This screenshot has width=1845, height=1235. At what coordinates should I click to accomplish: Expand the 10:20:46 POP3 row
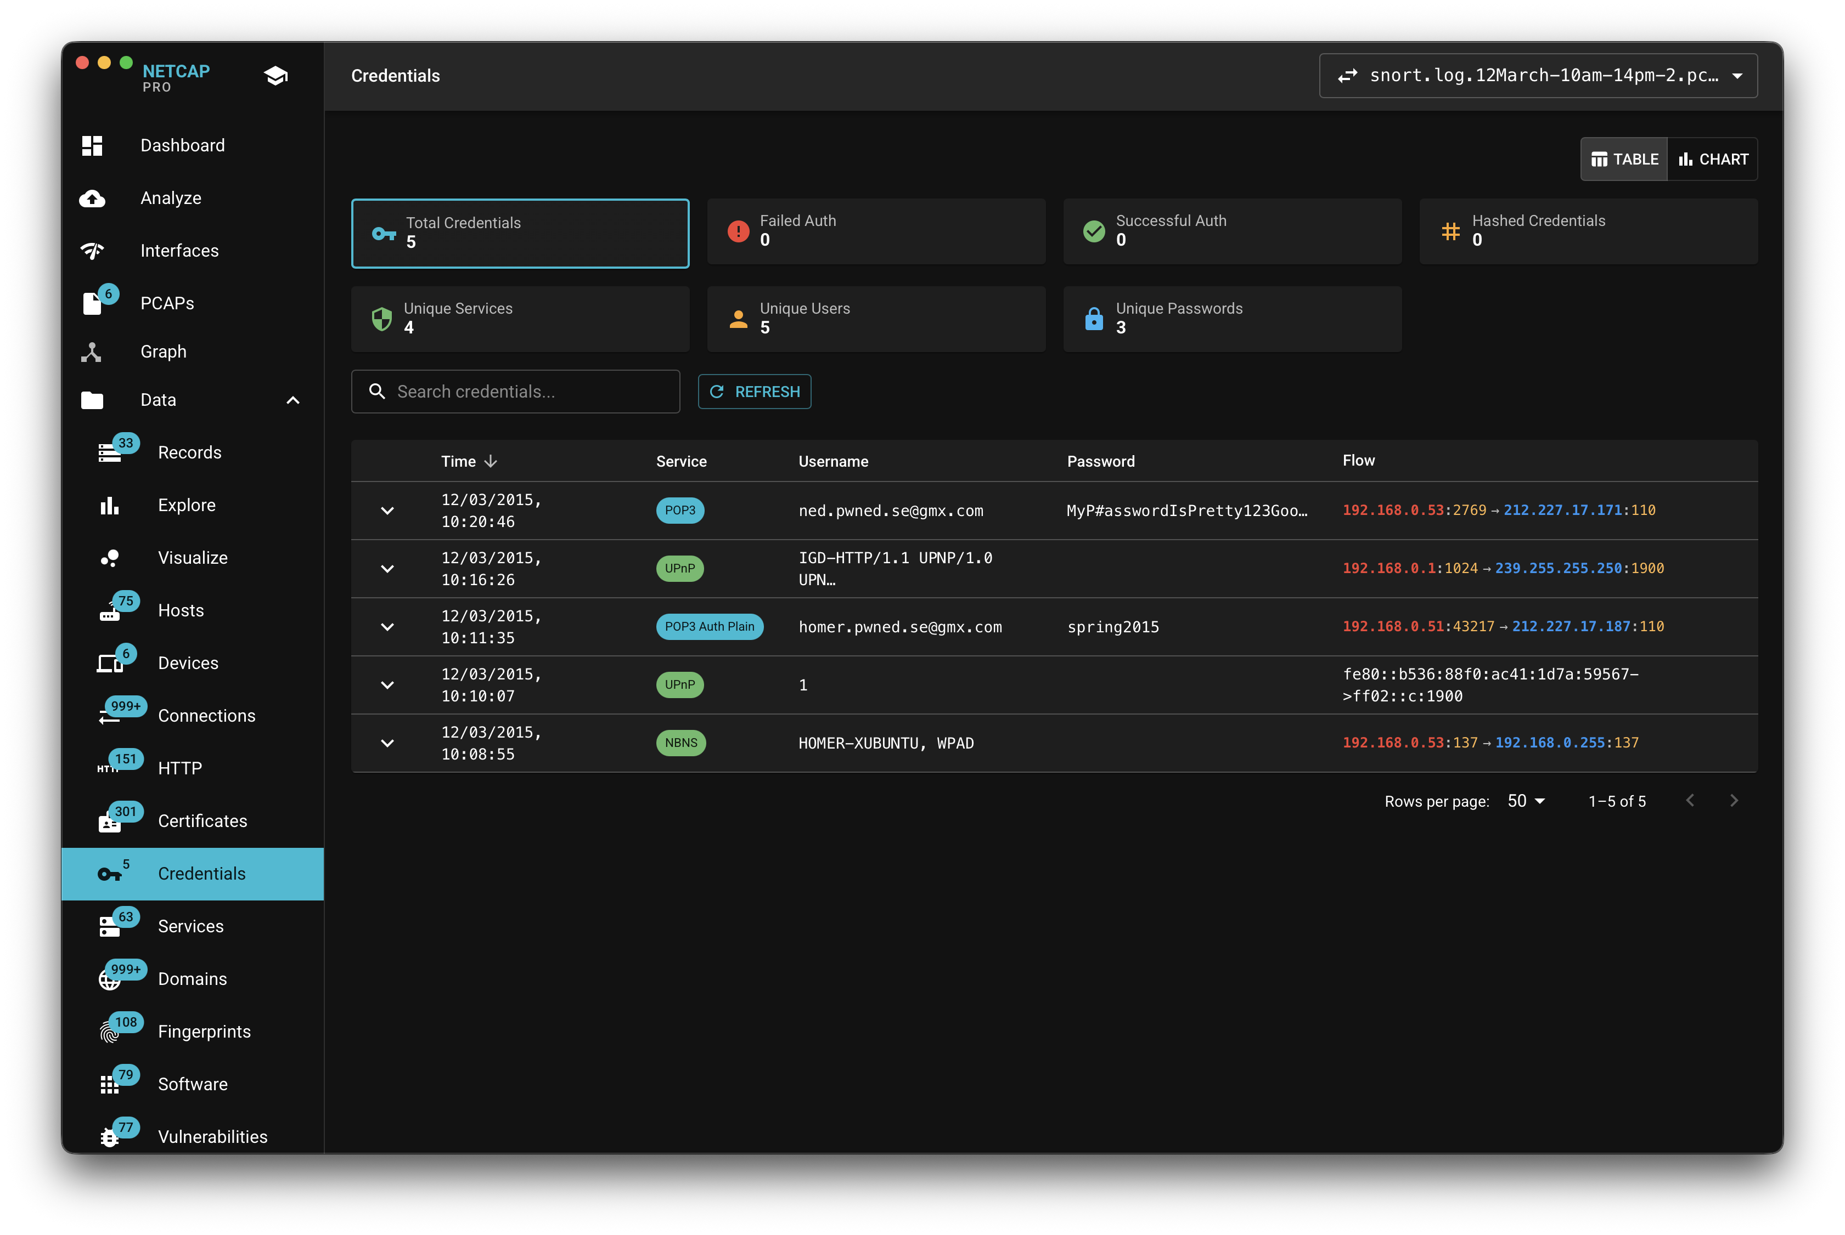387,511
